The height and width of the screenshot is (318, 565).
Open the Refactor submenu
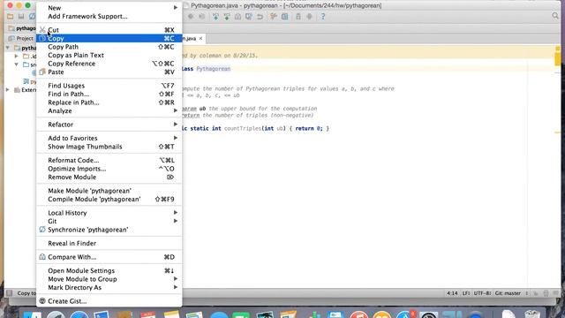(109, 125)
